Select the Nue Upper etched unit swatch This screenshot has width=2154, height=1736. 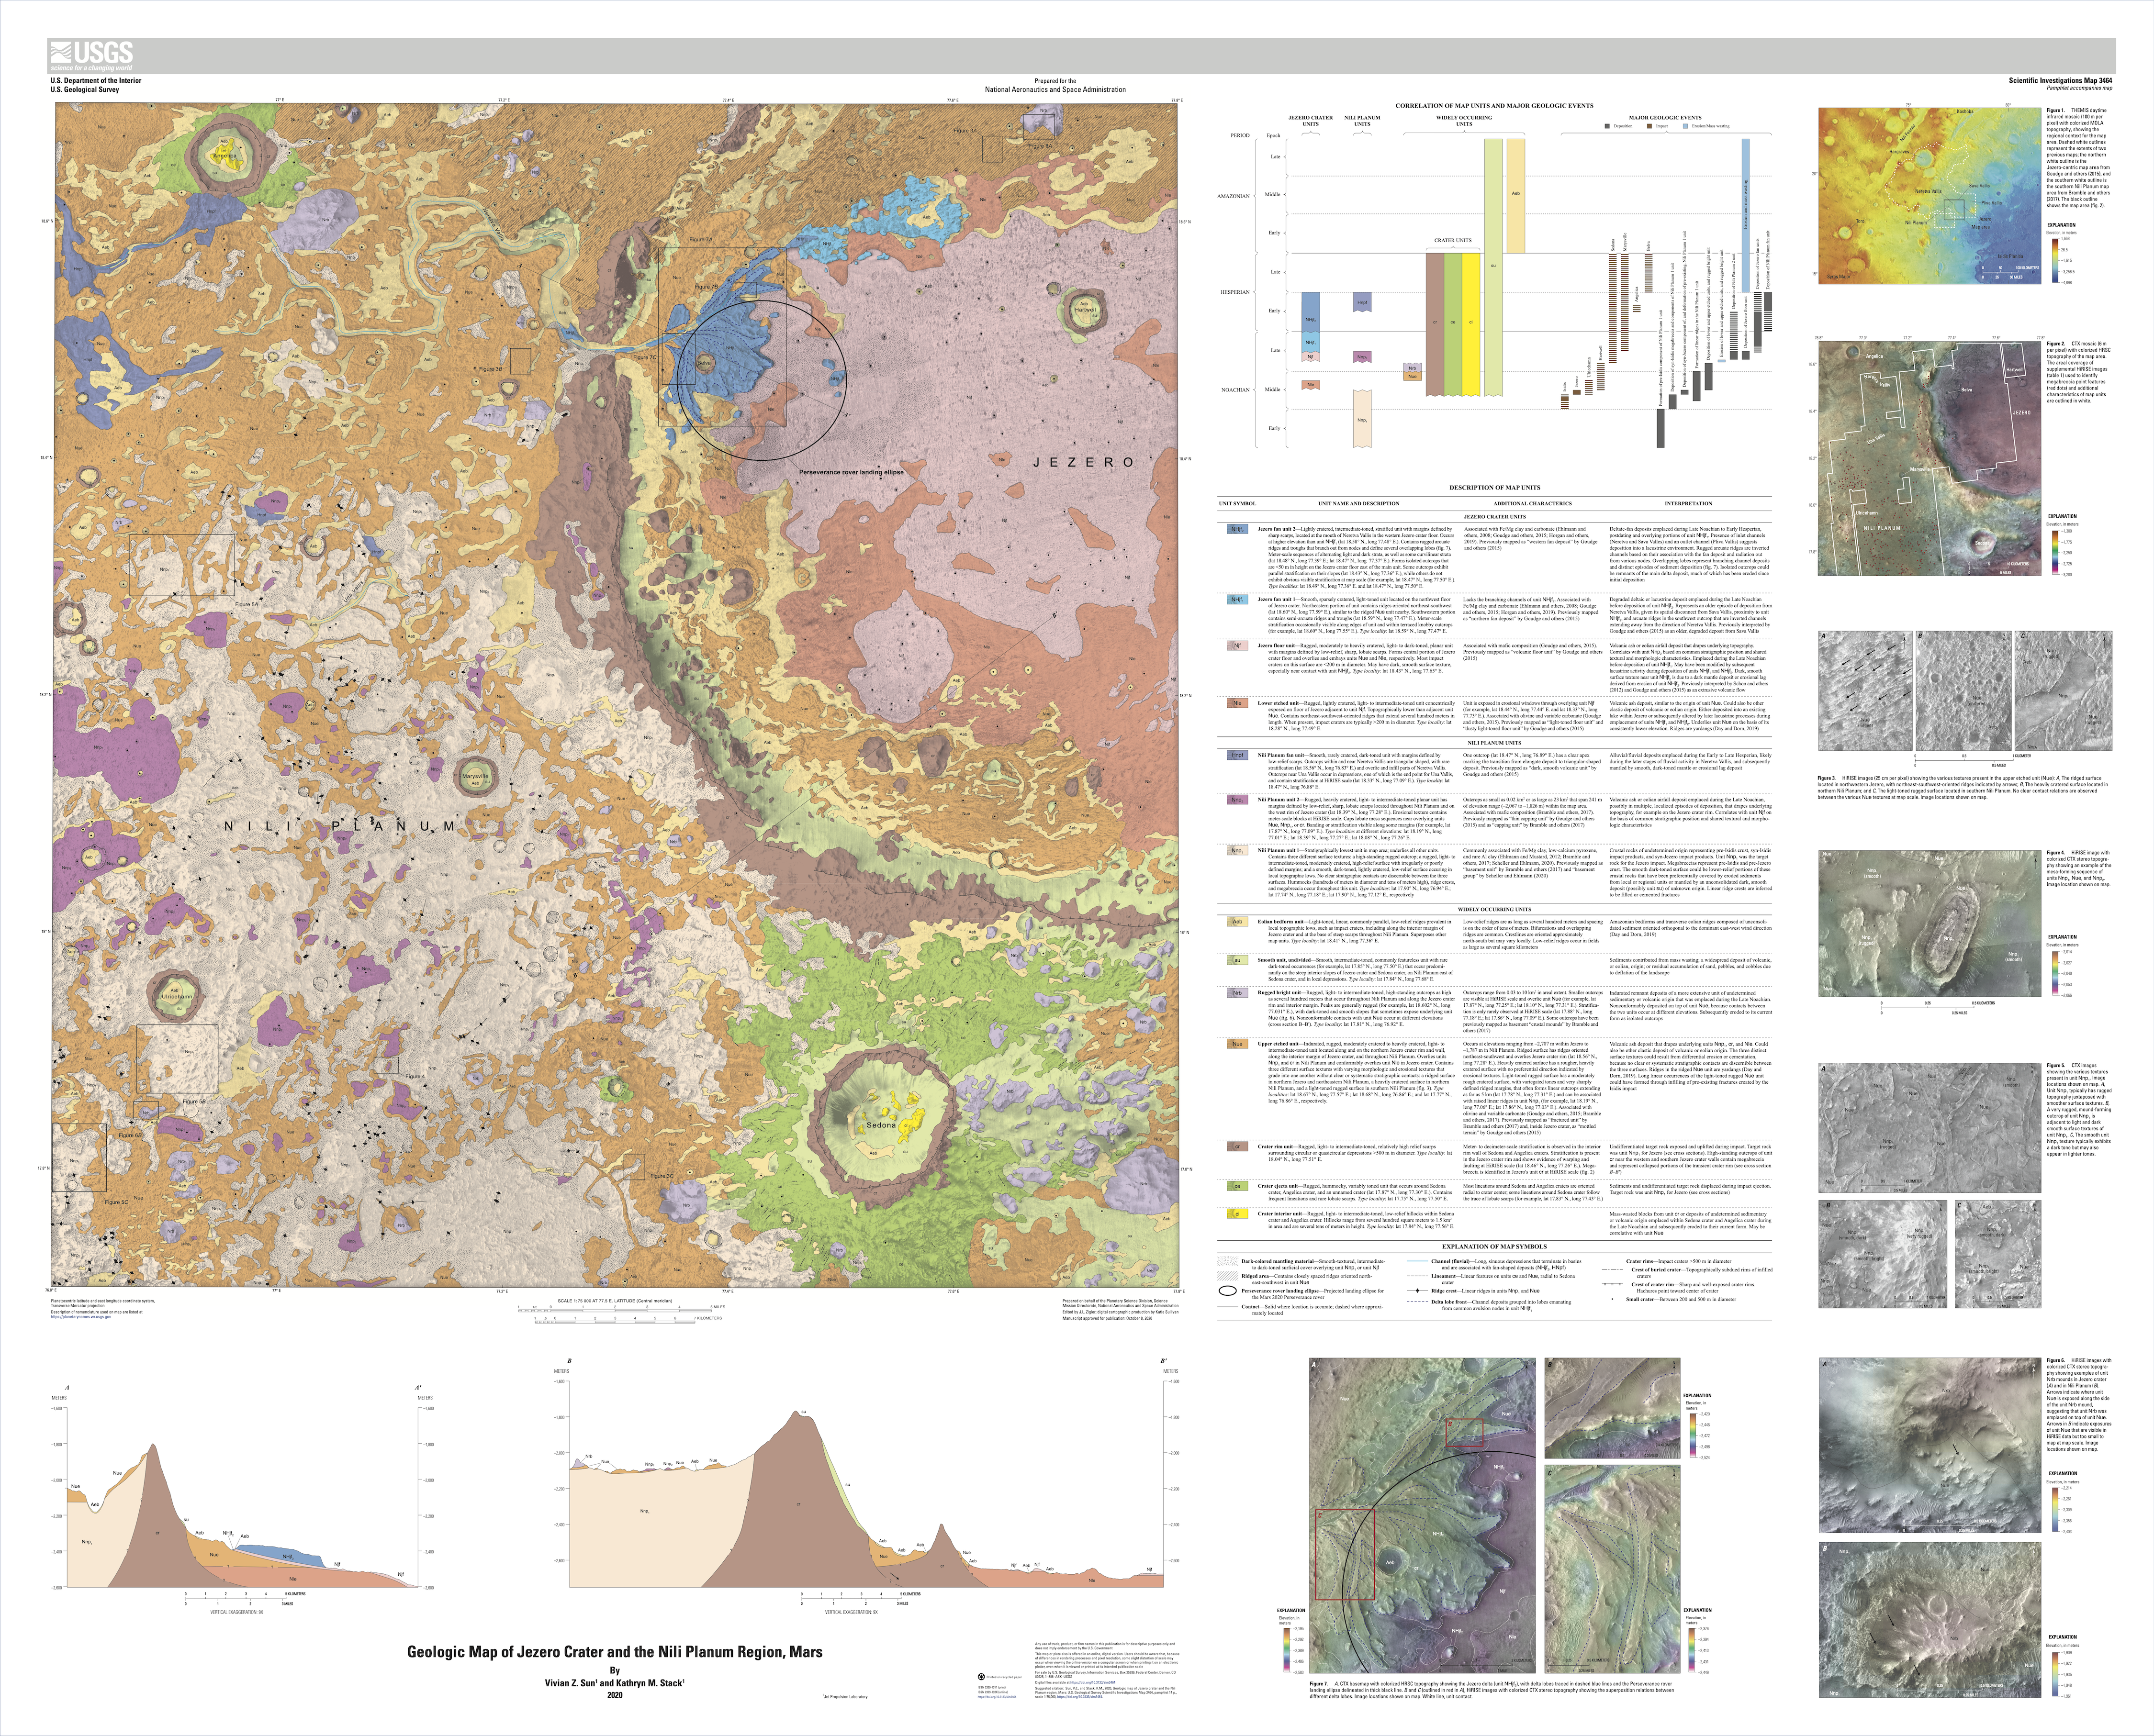(1236, 1044)
